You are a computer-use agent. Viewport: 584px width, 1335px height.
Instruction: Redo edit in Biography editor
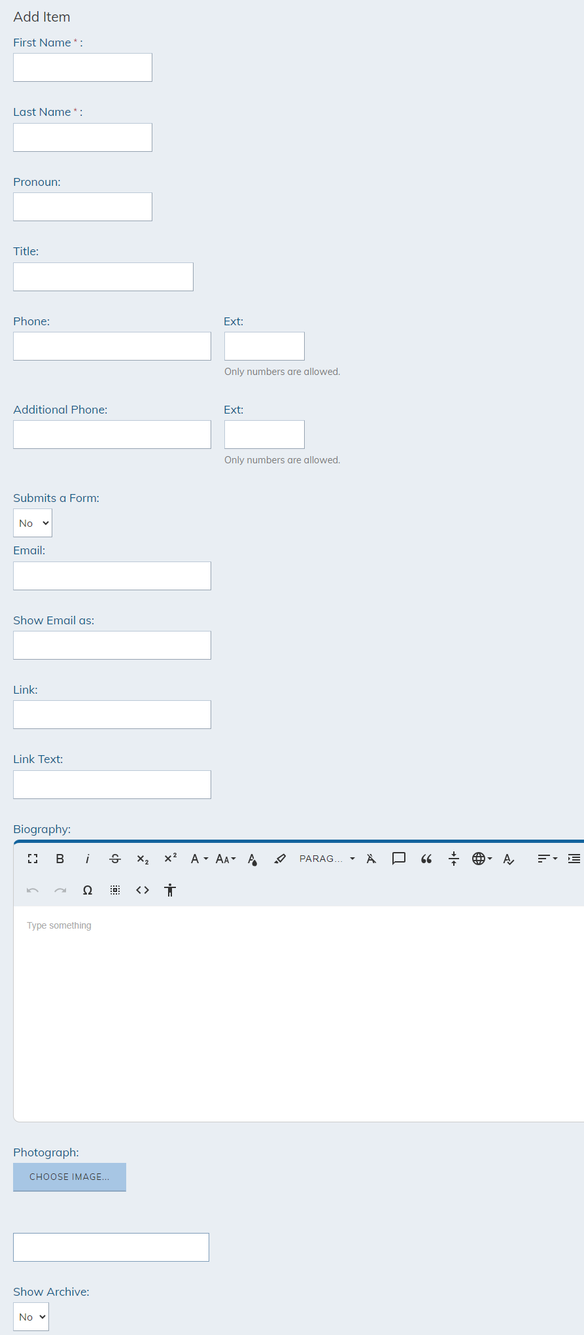60,890
